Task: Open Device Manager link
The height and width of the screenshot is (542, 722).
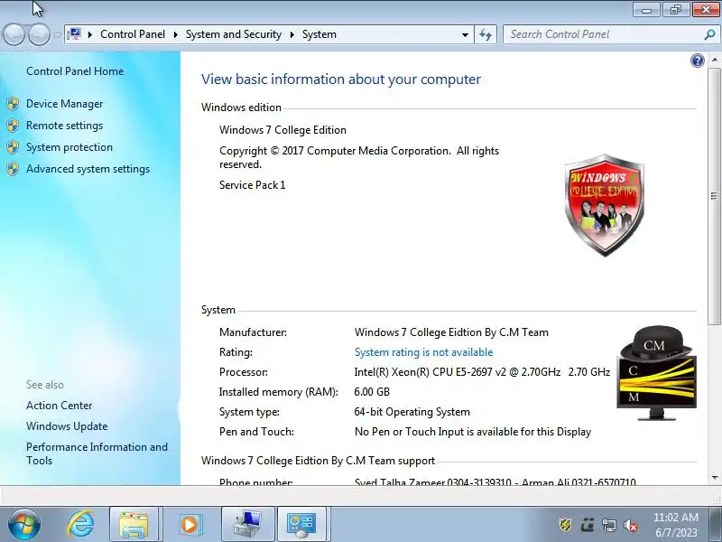Action: point(64,104)
